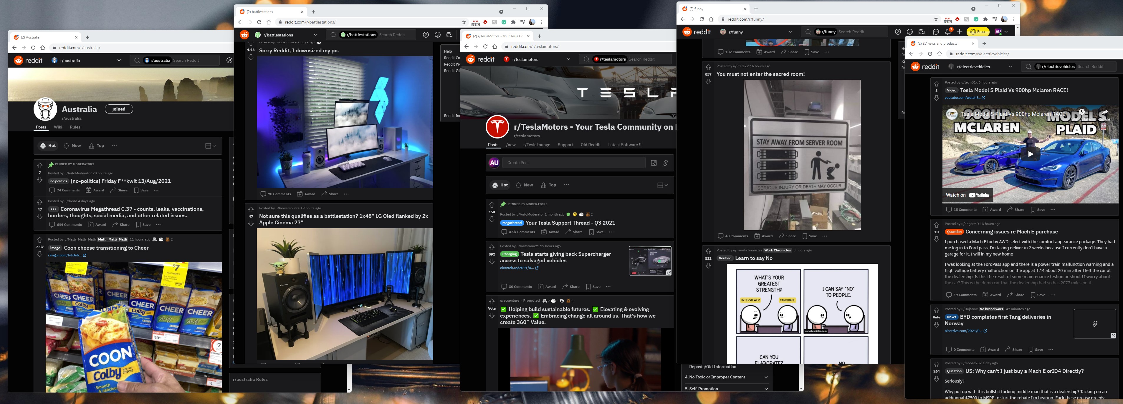Screen dimensions: 1123x404
Task: Sort teslamotors posts by Top
Action: tap(548, 185)
